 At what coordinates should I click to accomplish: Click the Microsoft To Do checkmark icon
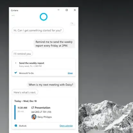[x=16, y=73]
